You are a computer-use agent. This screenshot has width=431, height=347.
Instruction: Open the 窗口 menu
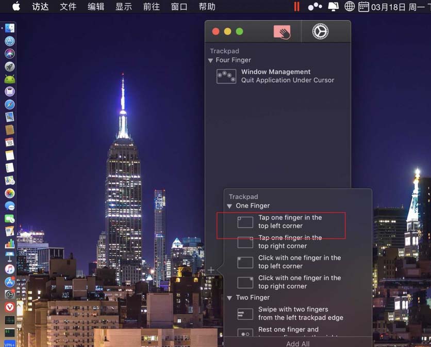[x=179, y=7]
